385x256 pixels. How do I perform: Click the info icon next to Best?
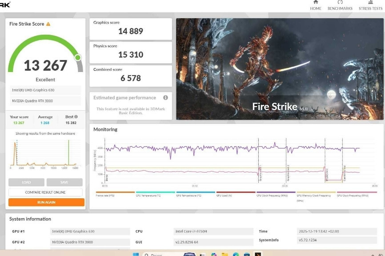click(x=76, y=117)
